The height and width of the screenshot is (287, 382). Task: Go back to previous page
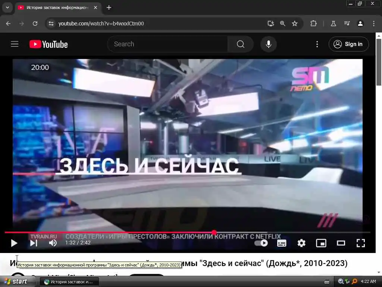(8, 24)
